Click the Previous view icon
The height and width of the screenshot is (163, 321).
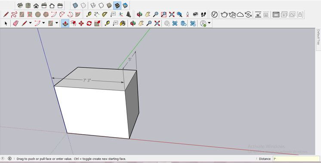pos(179,15)
